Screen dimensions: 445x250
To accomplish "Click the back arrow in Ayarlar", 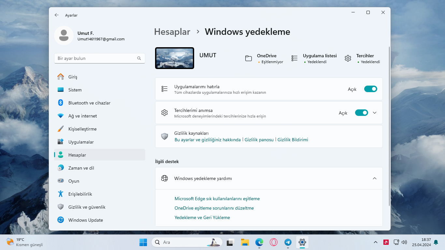I will [57, 15].
